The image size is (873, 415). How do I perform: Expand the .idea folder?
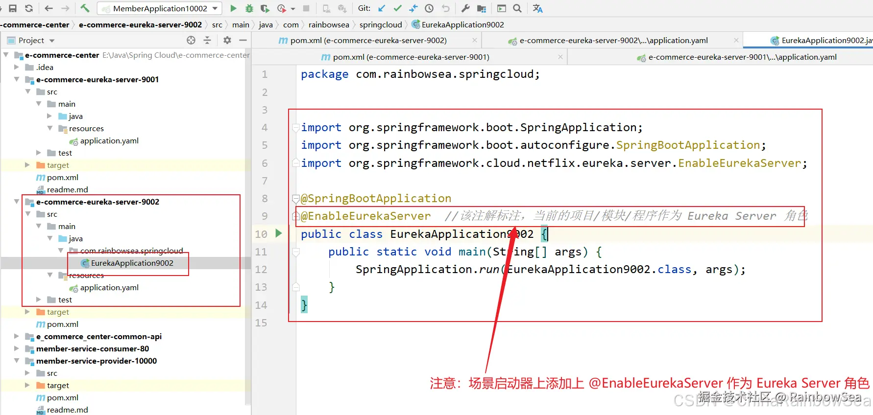(17, 67)
